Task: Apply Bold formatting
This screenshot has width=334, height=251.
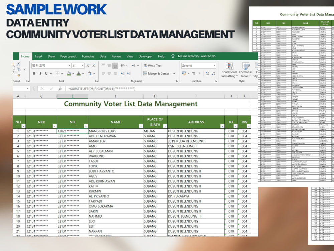Action: click(x=34, y=74)
